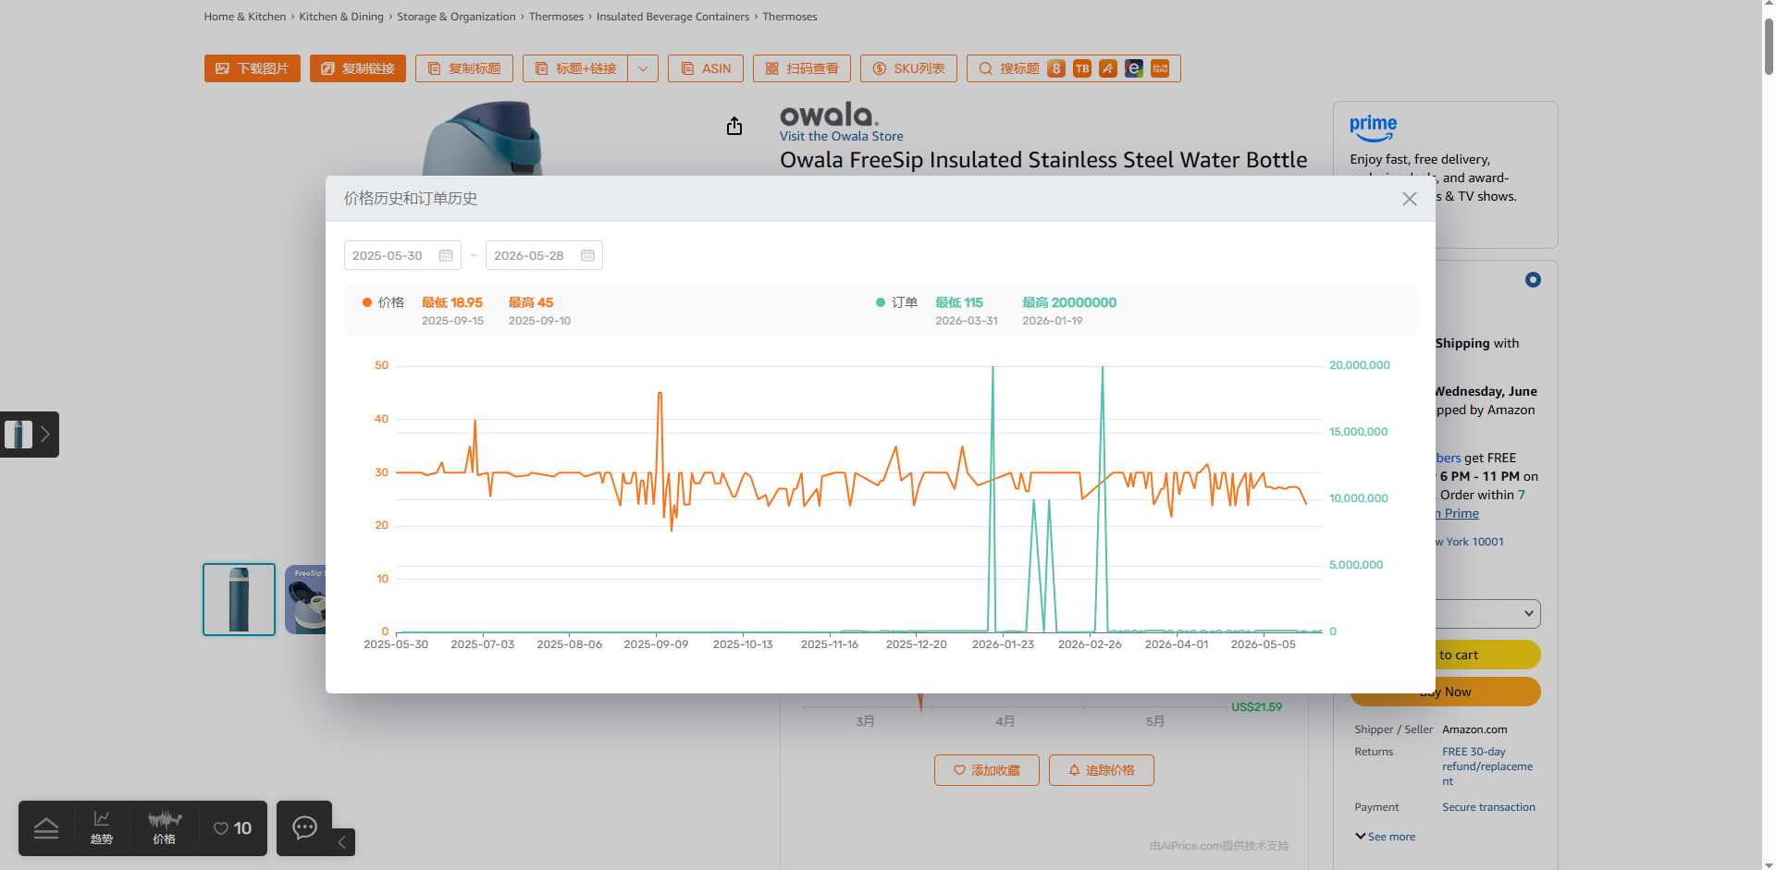Click the Owala brand logo

pyautogui.click(x=829, y=115)
